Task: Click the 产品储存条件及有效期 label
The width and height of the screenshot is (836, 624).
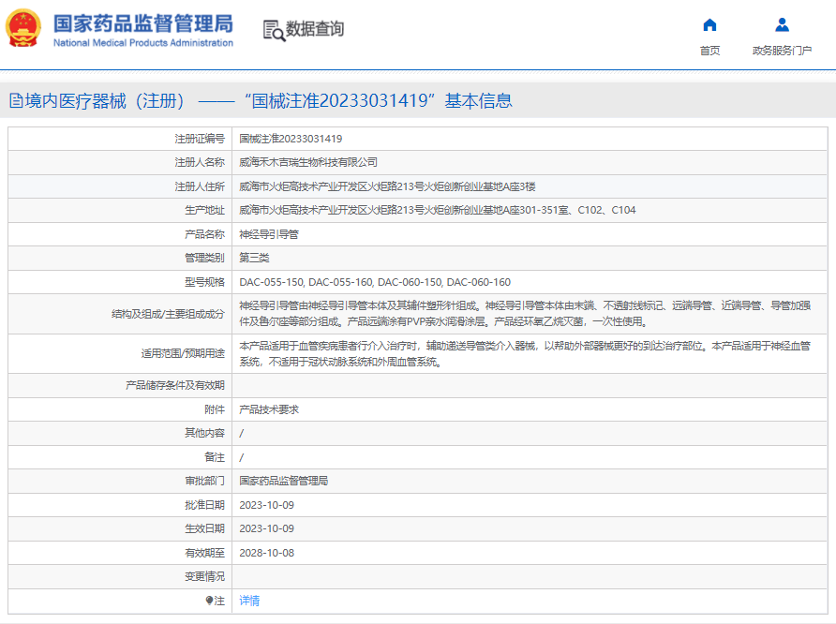Action: (175, 385)
